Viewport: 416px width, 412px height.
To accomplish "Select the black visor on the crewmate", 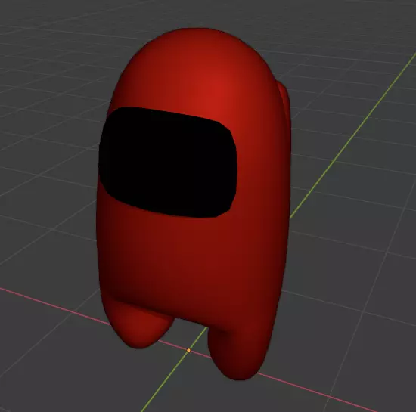I will tap(167, 162).
